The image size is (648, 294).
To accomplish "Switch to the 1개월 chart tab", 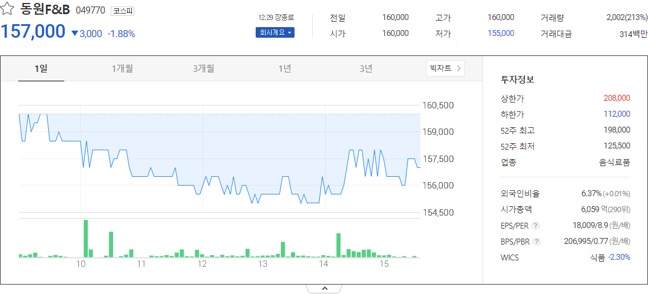I will click(123, 69).
